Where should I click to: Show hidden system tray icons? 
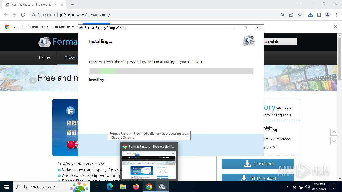pos(288,187)
